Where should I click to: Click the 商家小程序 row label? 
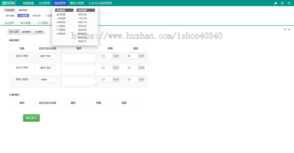pos(22,79)
